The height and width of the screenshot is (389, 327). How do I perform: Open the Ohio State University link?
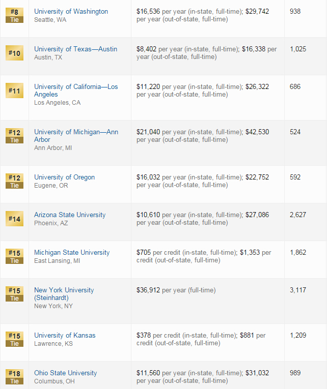65,373
